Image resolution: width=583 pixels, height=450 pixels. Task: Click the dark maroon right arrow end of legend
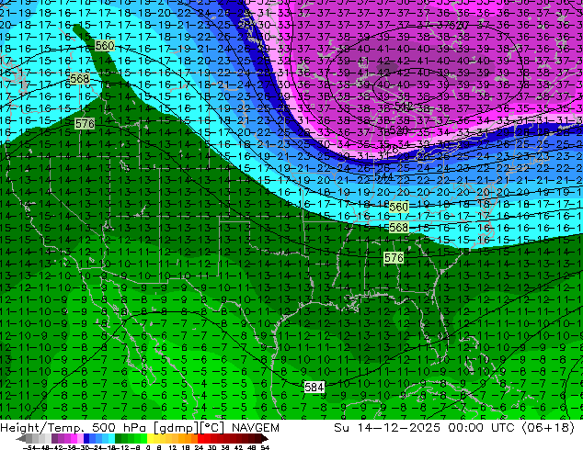265,438
